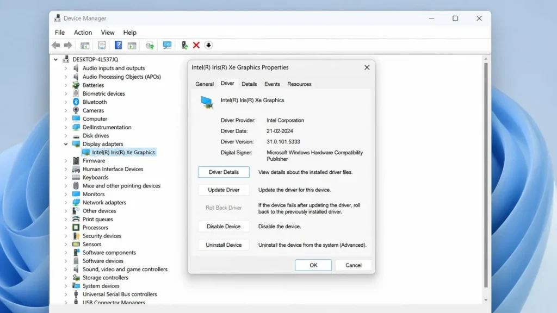The height and width of the screenshot is (313, 557).
Task: Open the File menu
Action: tap(60, 32)
